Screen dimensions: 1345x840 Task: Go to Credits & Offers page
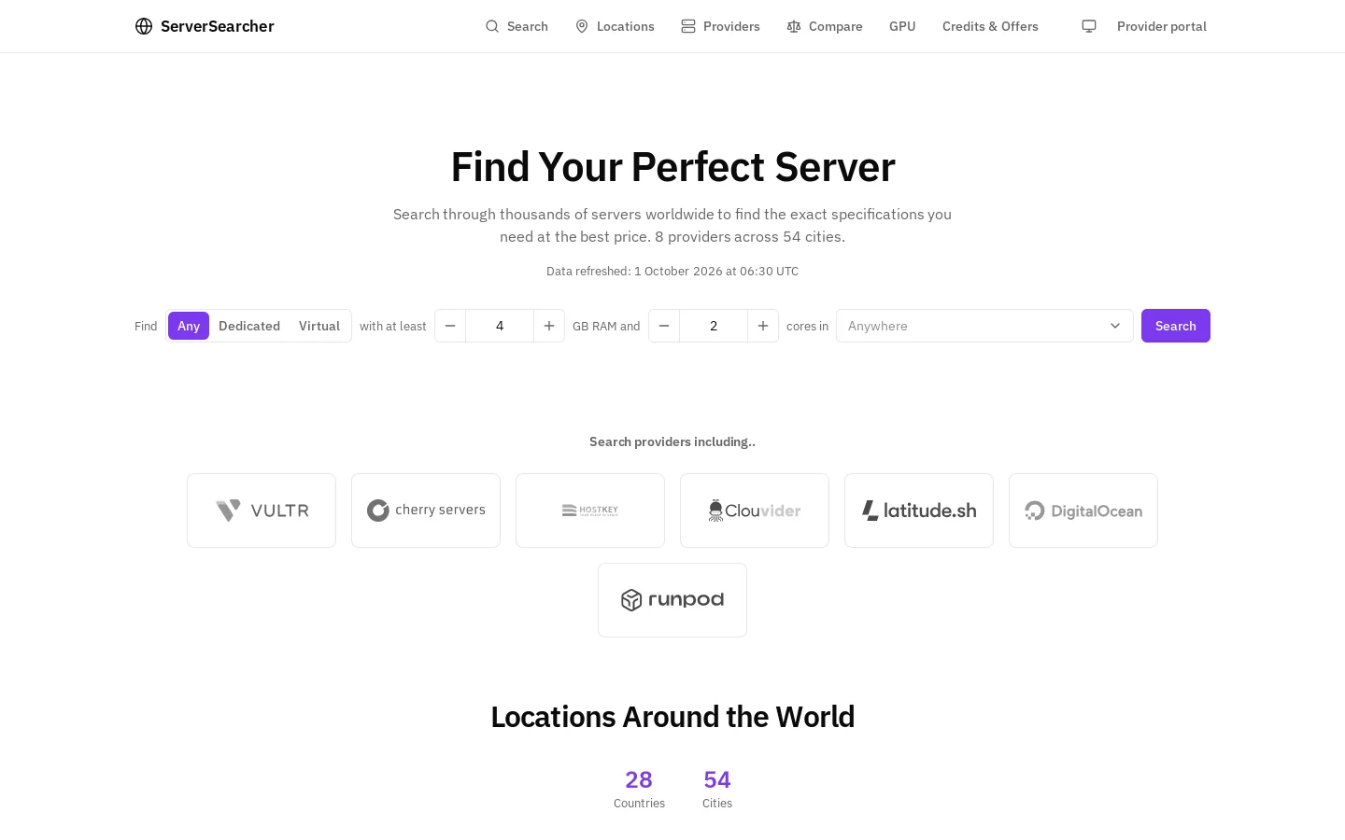[x=990, y=26]
